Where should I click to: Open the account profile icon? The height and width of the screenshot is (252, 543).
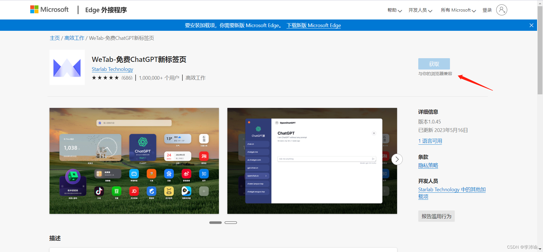point(501,10)
